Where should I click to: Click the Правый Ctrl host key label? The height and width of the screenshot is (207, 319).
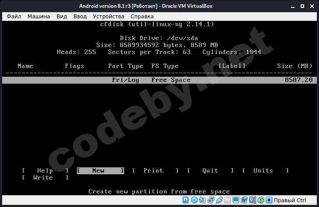point(290,200)
